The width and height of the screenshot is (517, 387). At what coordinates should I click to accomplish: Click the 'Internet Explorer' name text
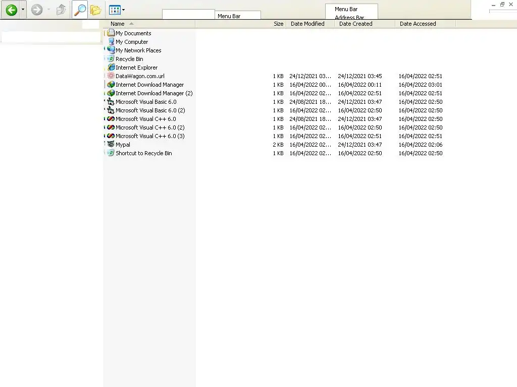(x=136, y=68)
